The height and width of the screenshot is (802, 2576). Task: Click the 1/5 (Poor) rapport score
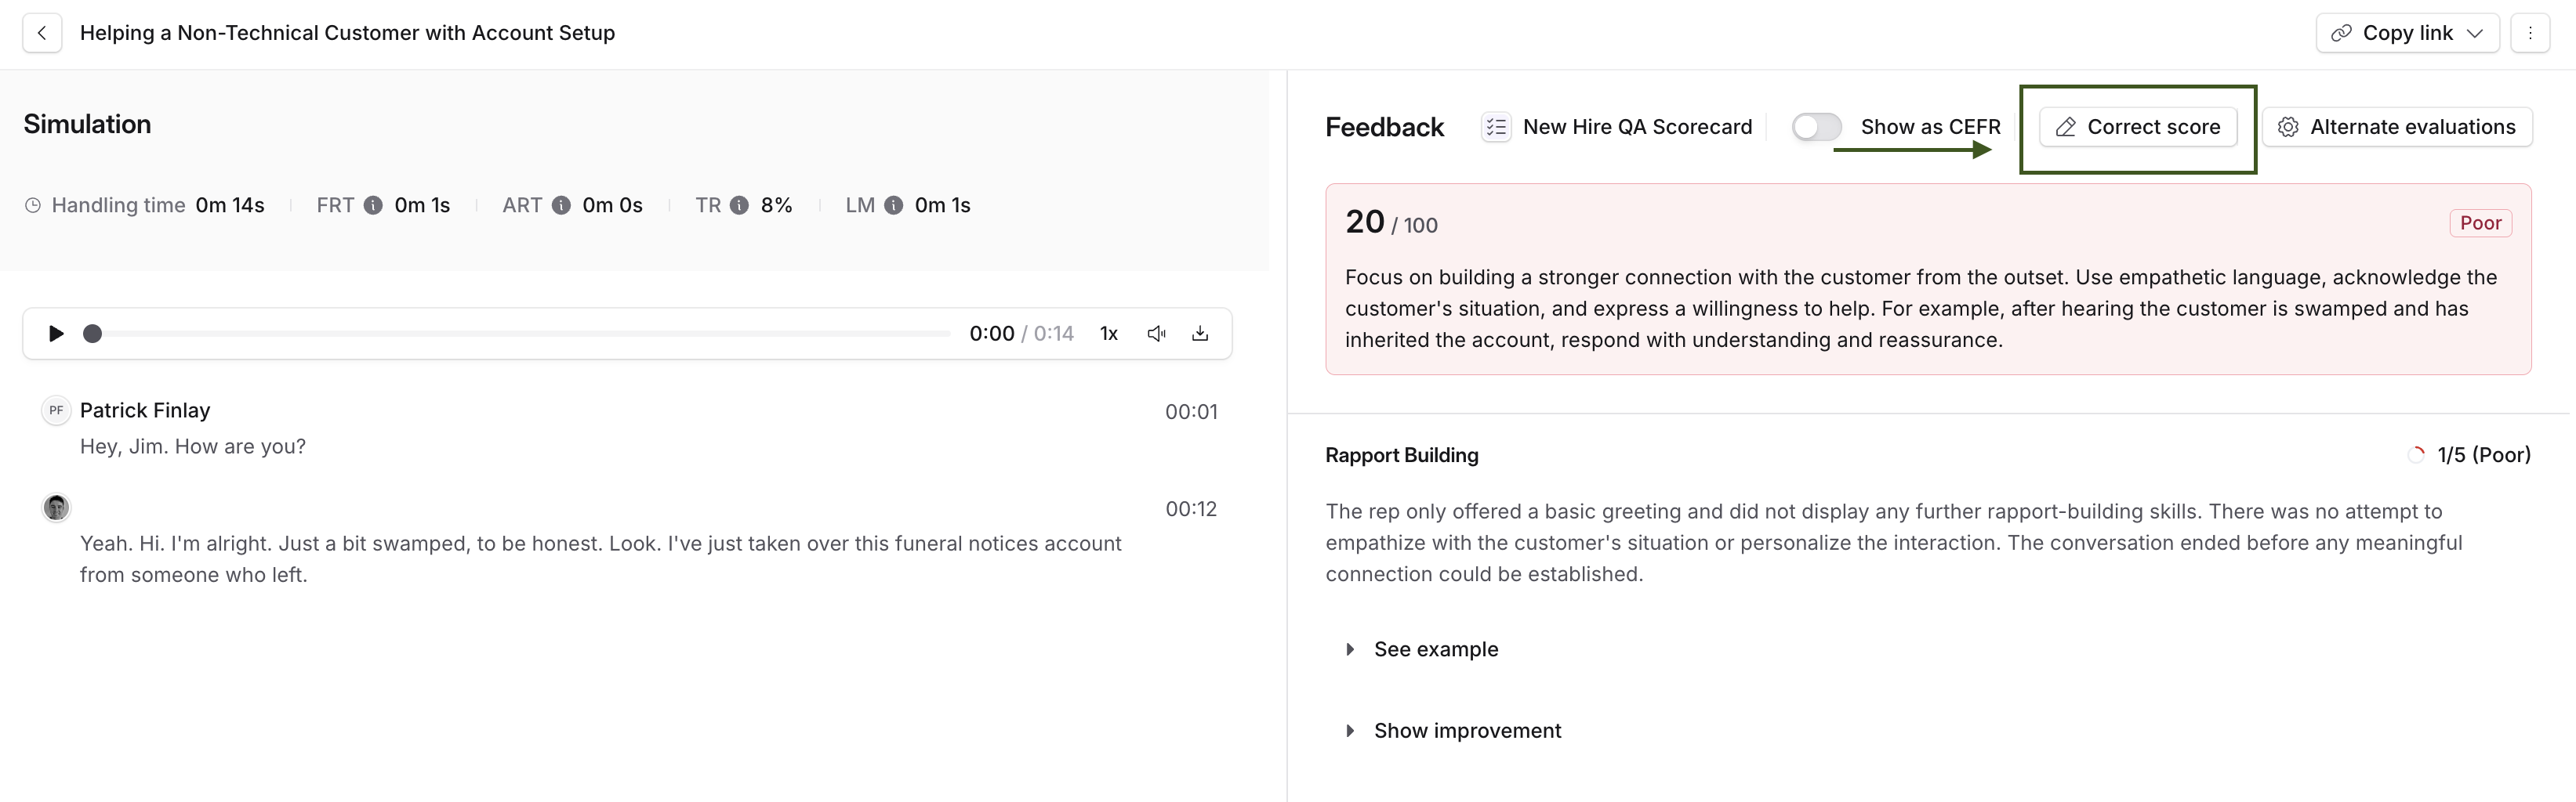click(x=2483, y=455)
